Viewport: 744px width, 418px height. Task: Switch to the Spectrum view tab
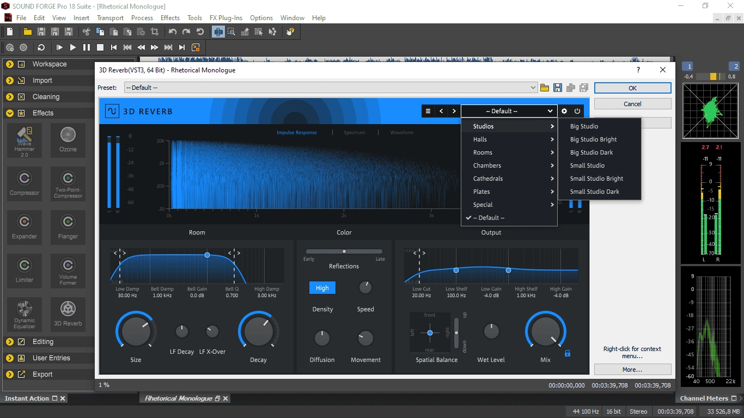[x=355, y=132]
